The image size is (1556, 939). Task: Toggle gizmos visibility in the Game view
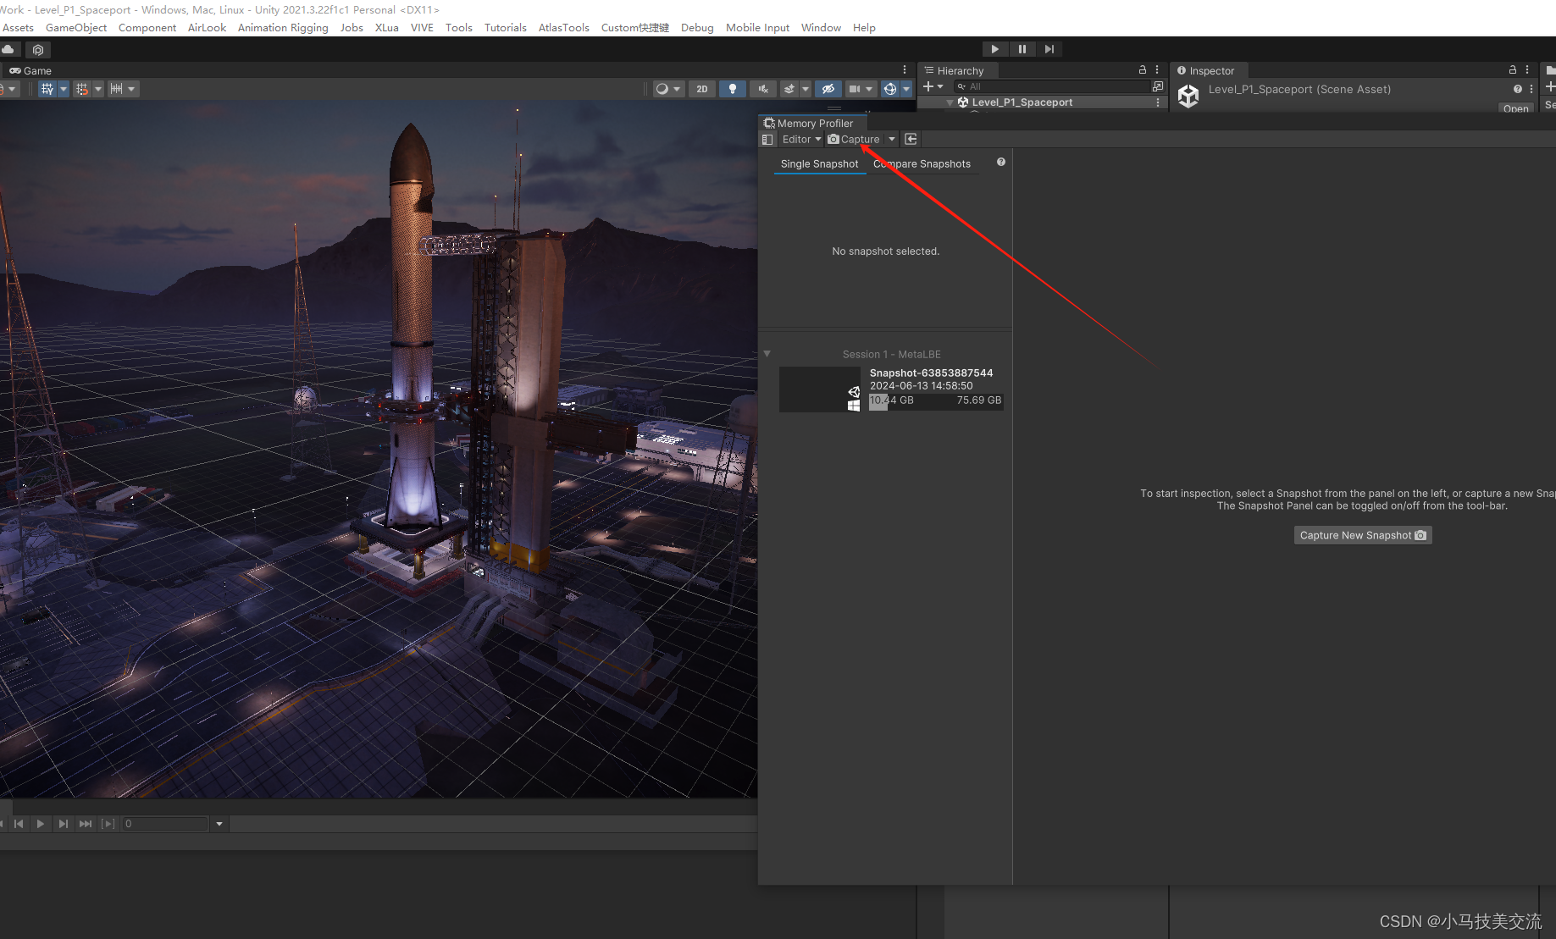pos(828,88)
